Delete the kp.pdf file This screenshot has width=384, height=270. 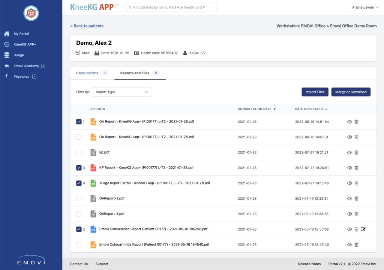click(x=357, y=152)
